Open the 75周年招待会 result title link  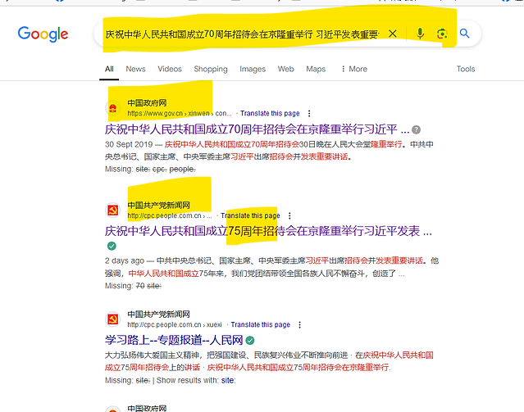pos(268,231)
